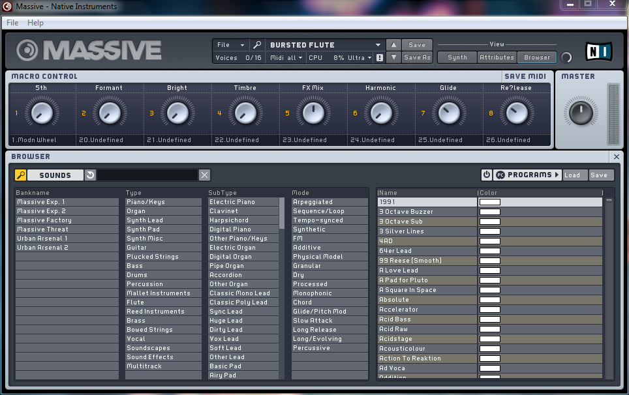Click the 5th macro knob
Screen dimensions: 629x395
[42, 113]
